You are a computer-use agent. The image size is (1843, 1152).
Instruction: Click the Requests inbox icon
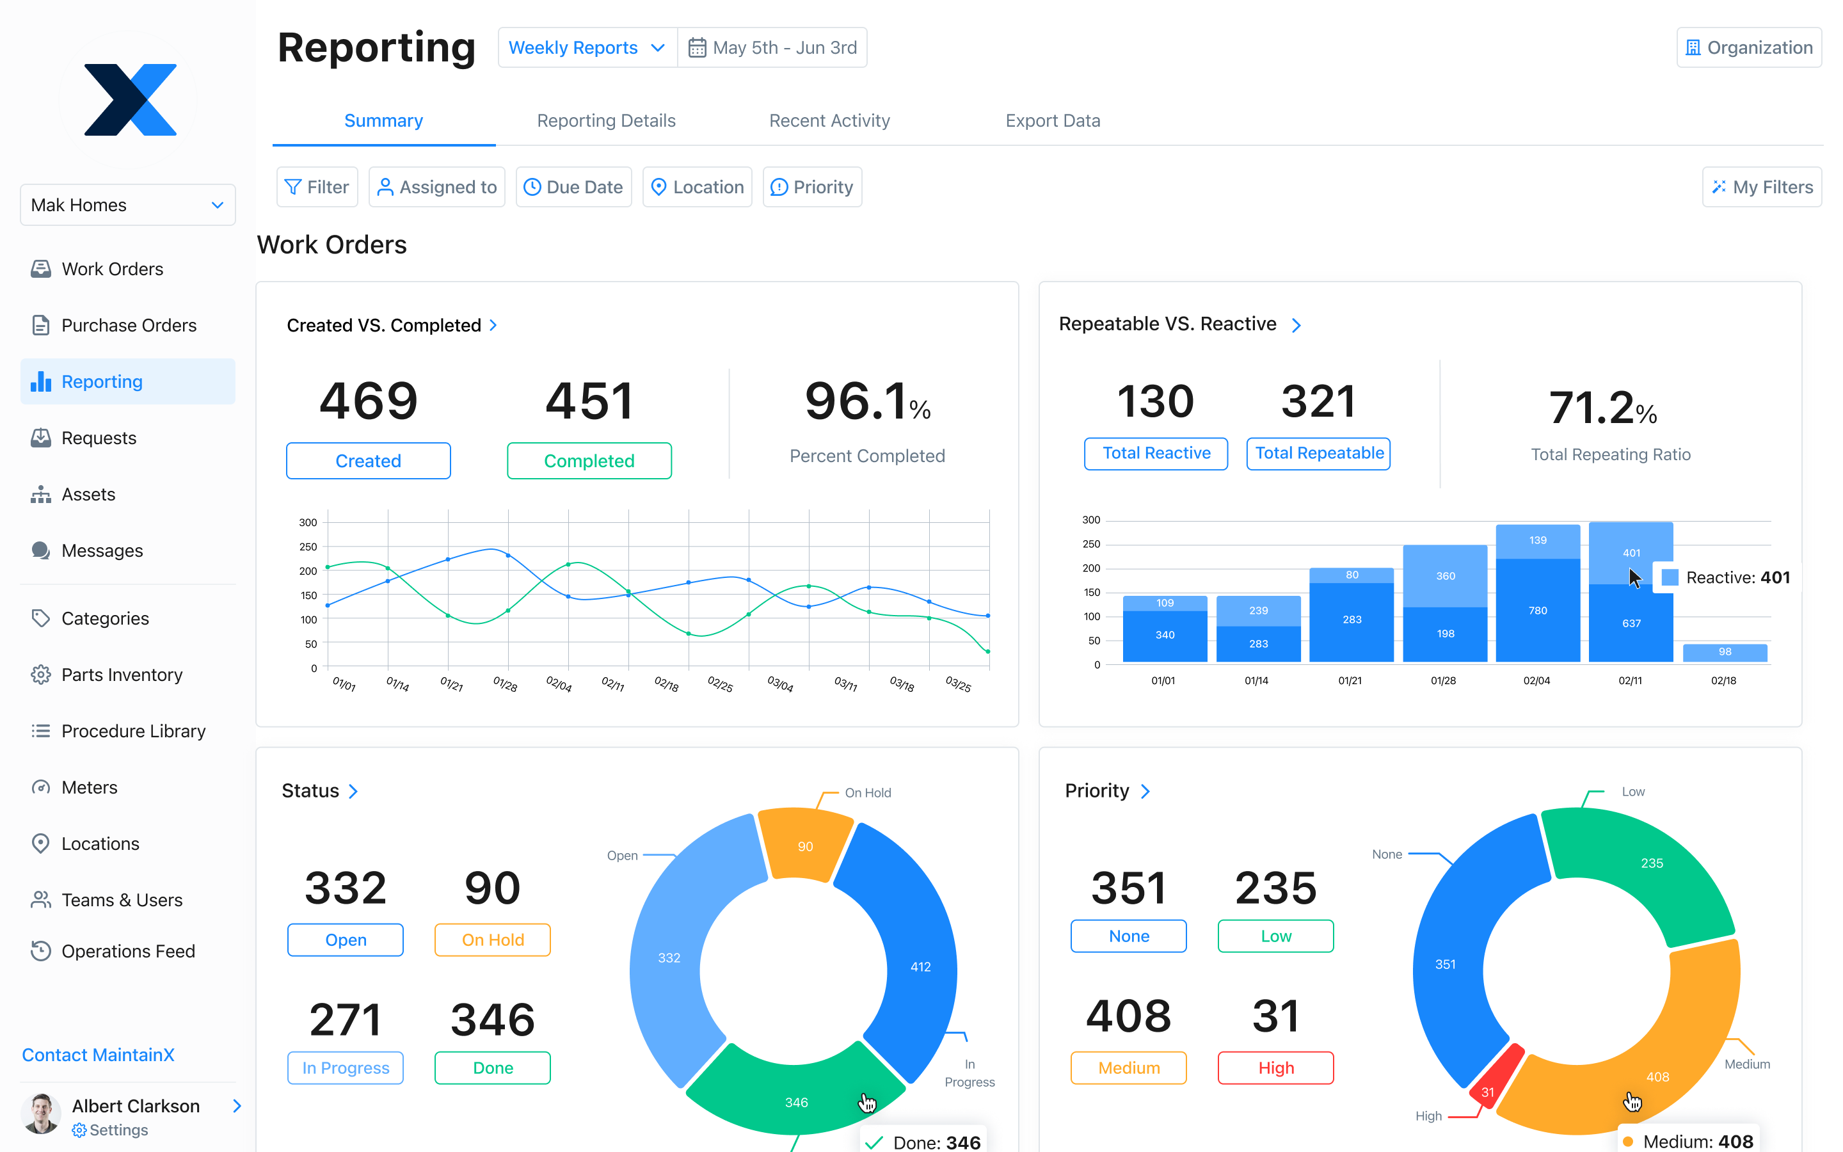(x=42, y=437)
